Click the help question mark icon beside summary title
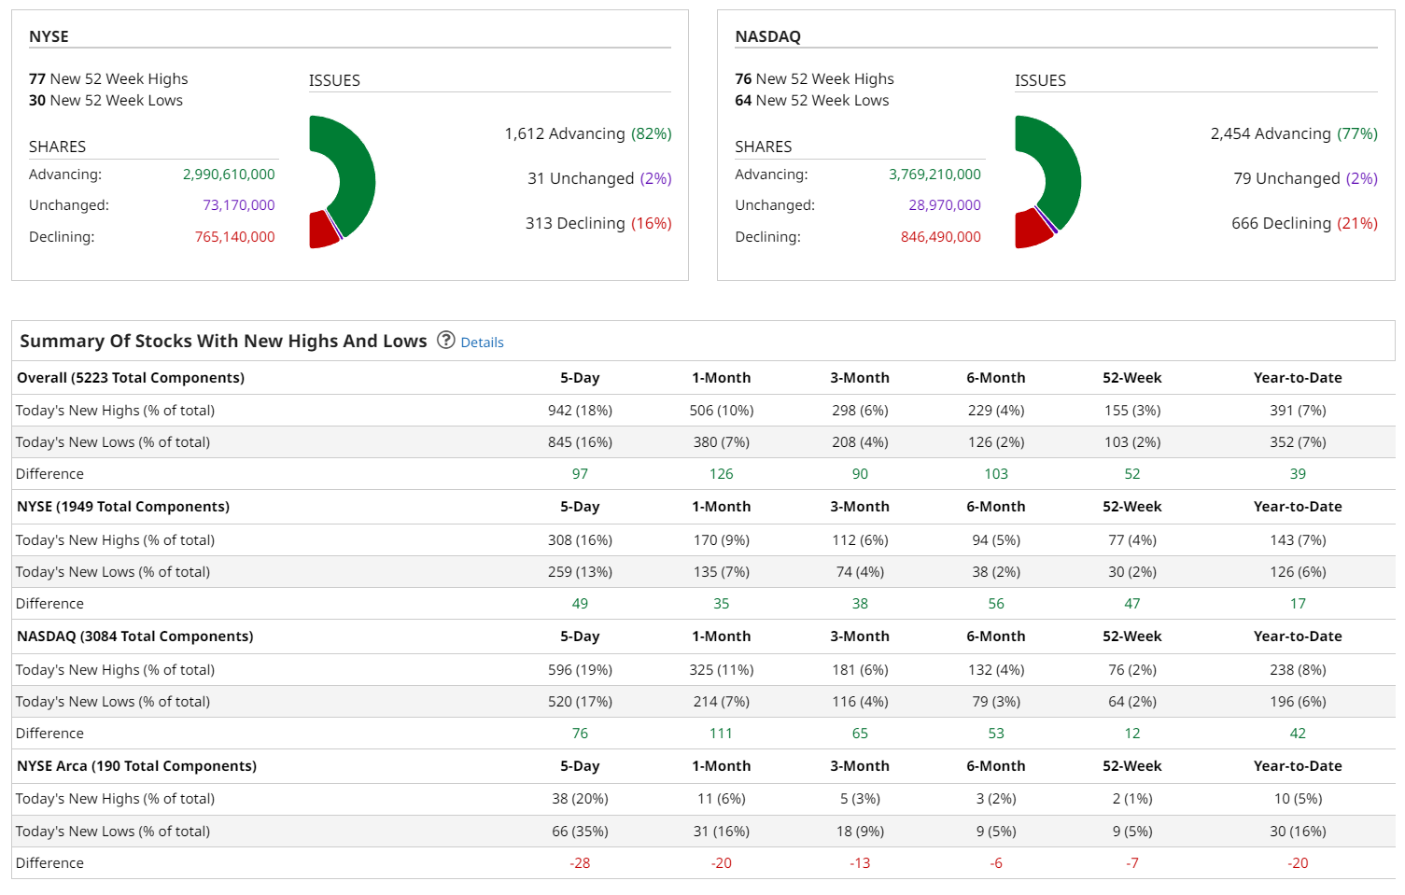Viewport: 1405px width, 895px height. (x=446, y=341)
